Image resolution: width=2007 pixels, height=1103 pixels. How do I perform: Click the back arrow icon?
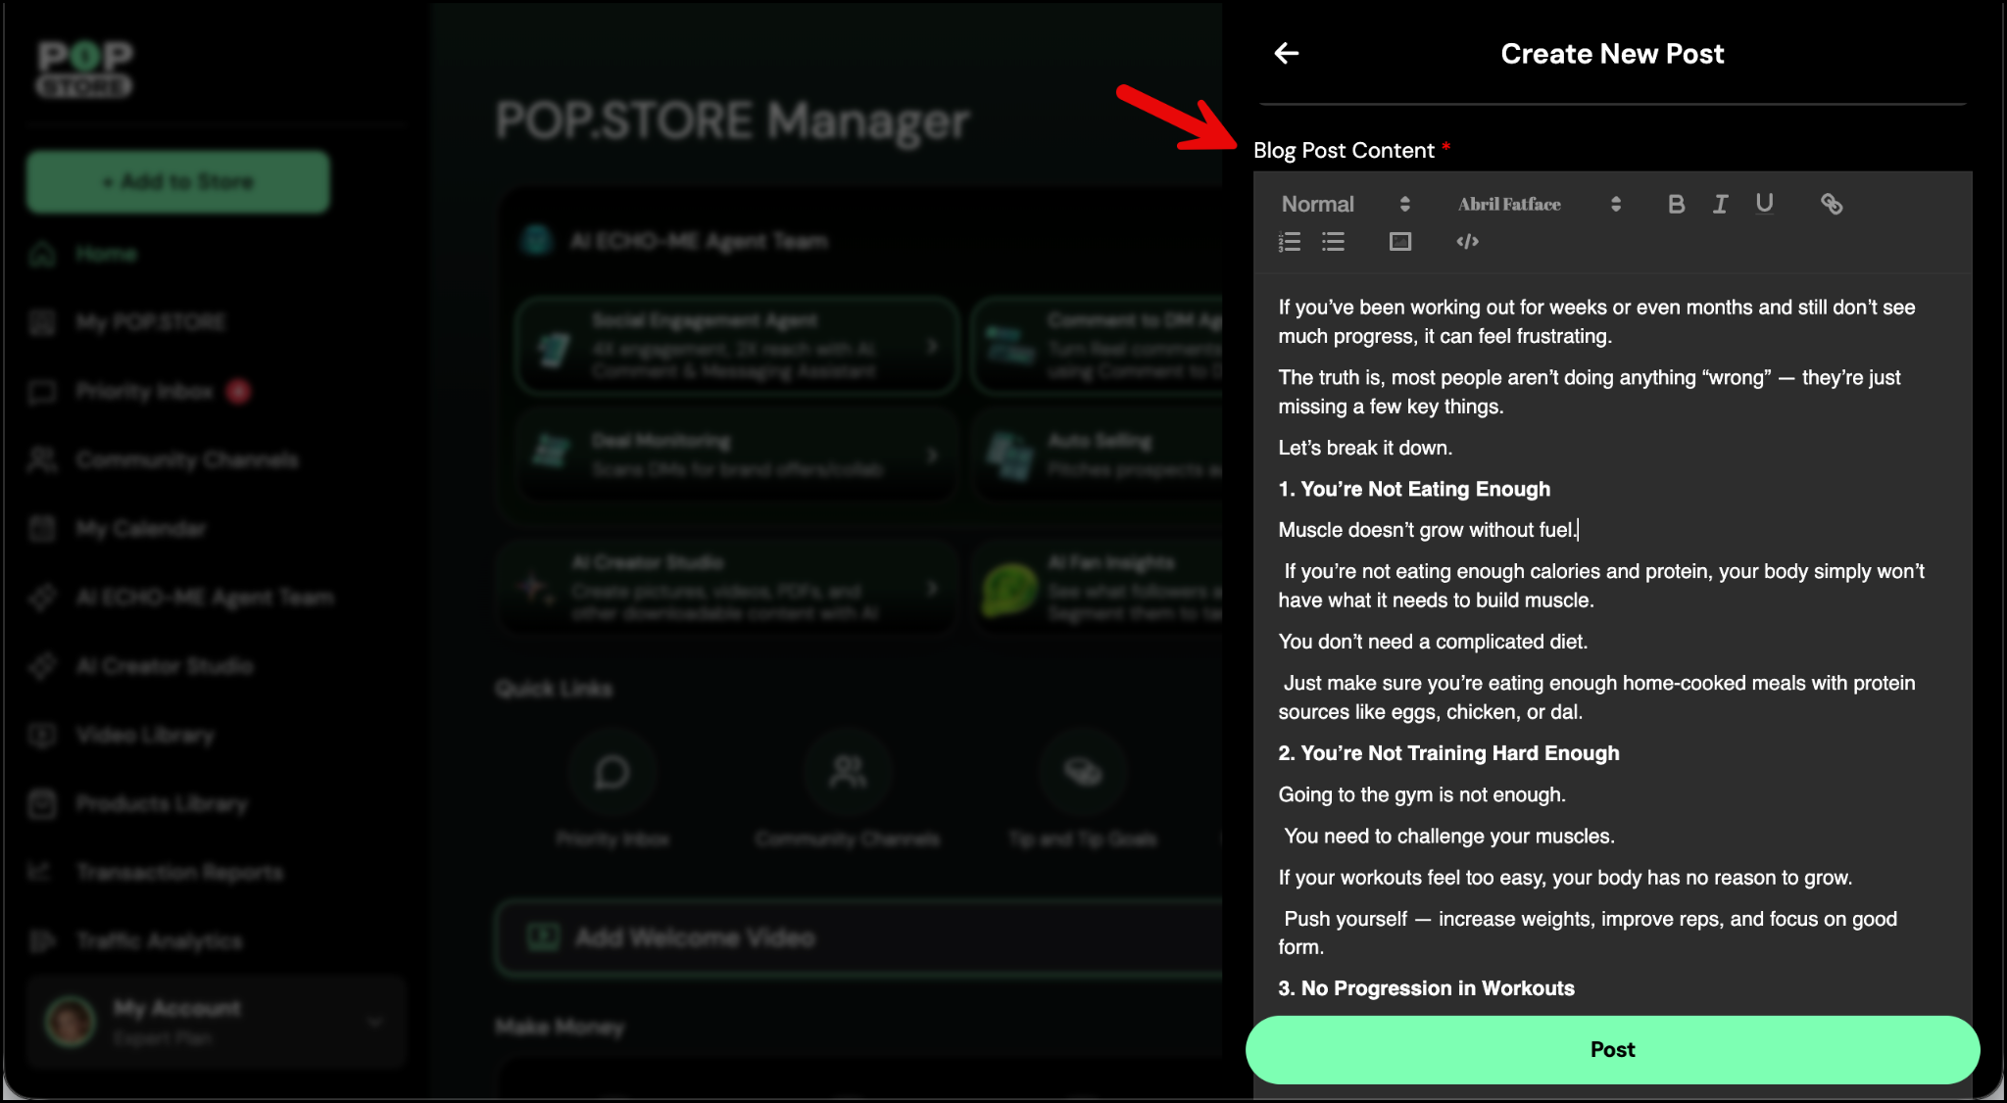point(1286,54)
